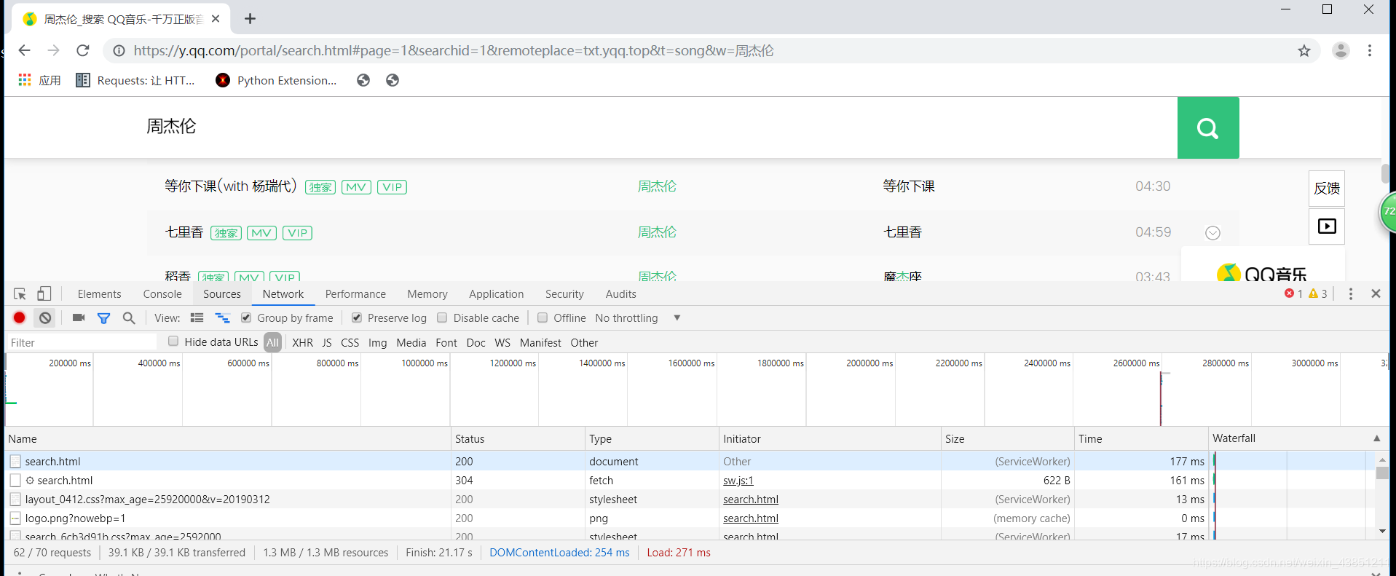Open the DevTools errors and warnings counter
The image size is (1396, 576).
(x=1306, y=293)
